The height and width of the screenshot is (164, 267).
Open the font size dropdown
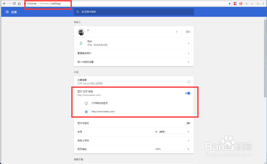172,132
